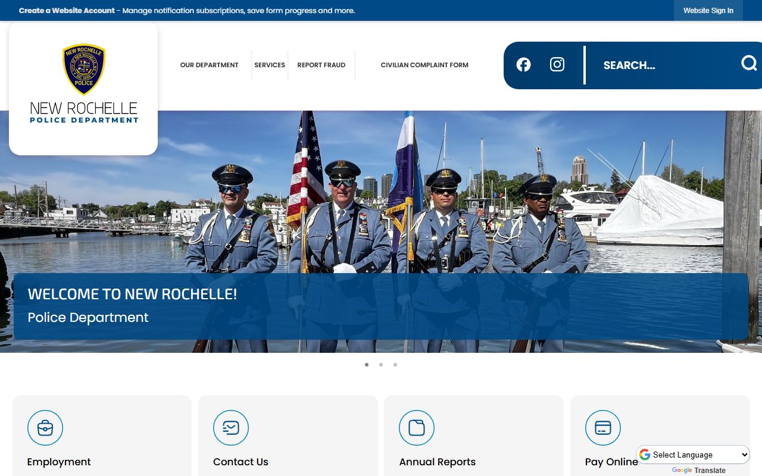Open the Contact Us link
Viewport: 762px width, 476px height.
pos(241,462)
